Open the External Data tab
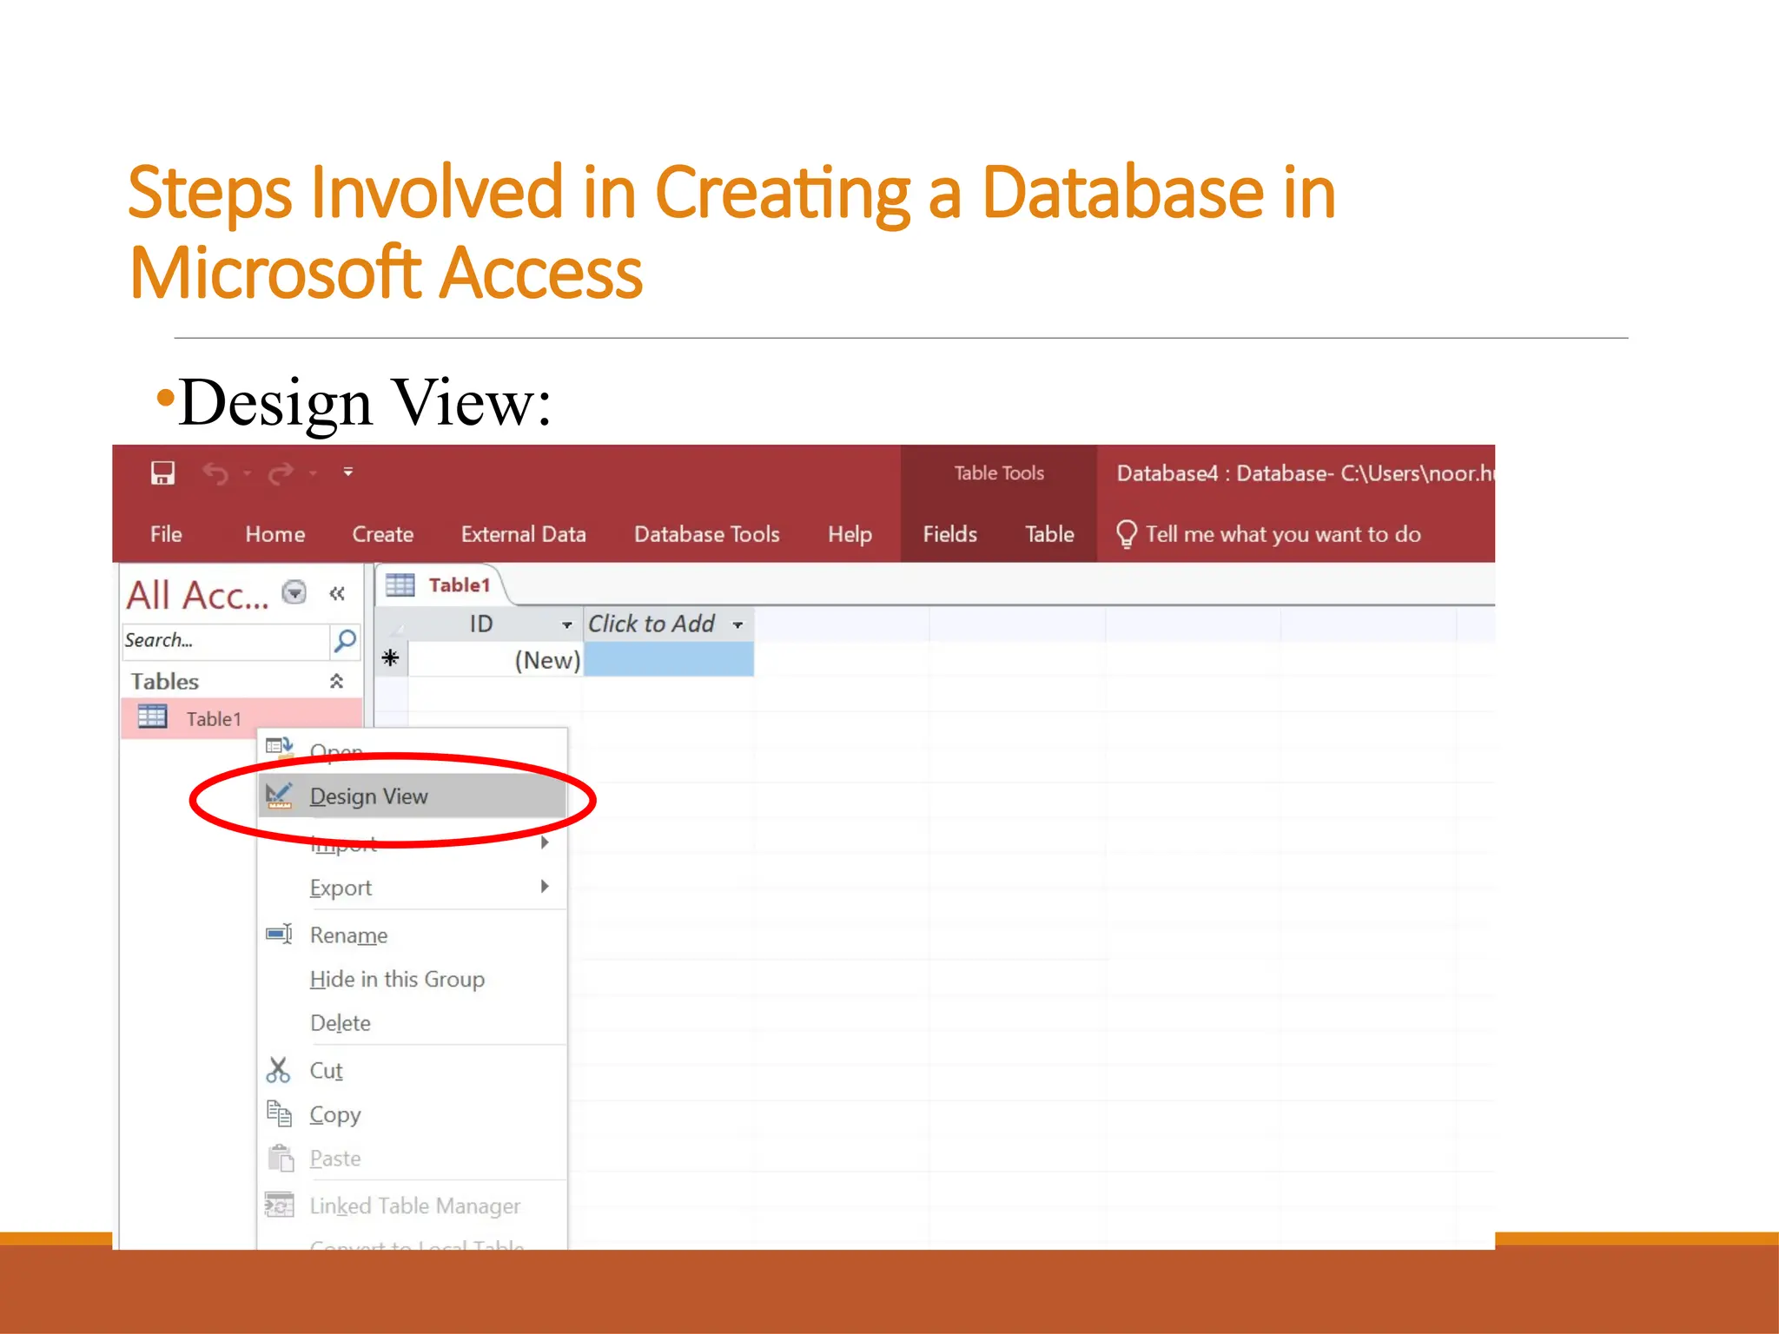Viewport: 1779px width, 1334px height. coord(523,534)
